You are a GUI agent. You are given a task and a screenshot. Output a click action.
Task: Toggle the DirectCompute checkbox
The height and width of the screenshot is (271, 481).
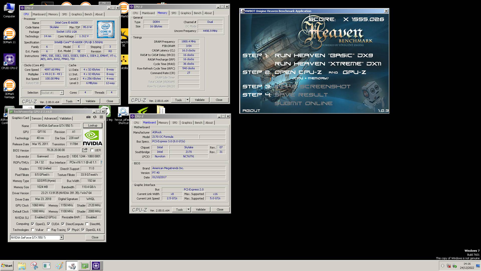[63, 224]
